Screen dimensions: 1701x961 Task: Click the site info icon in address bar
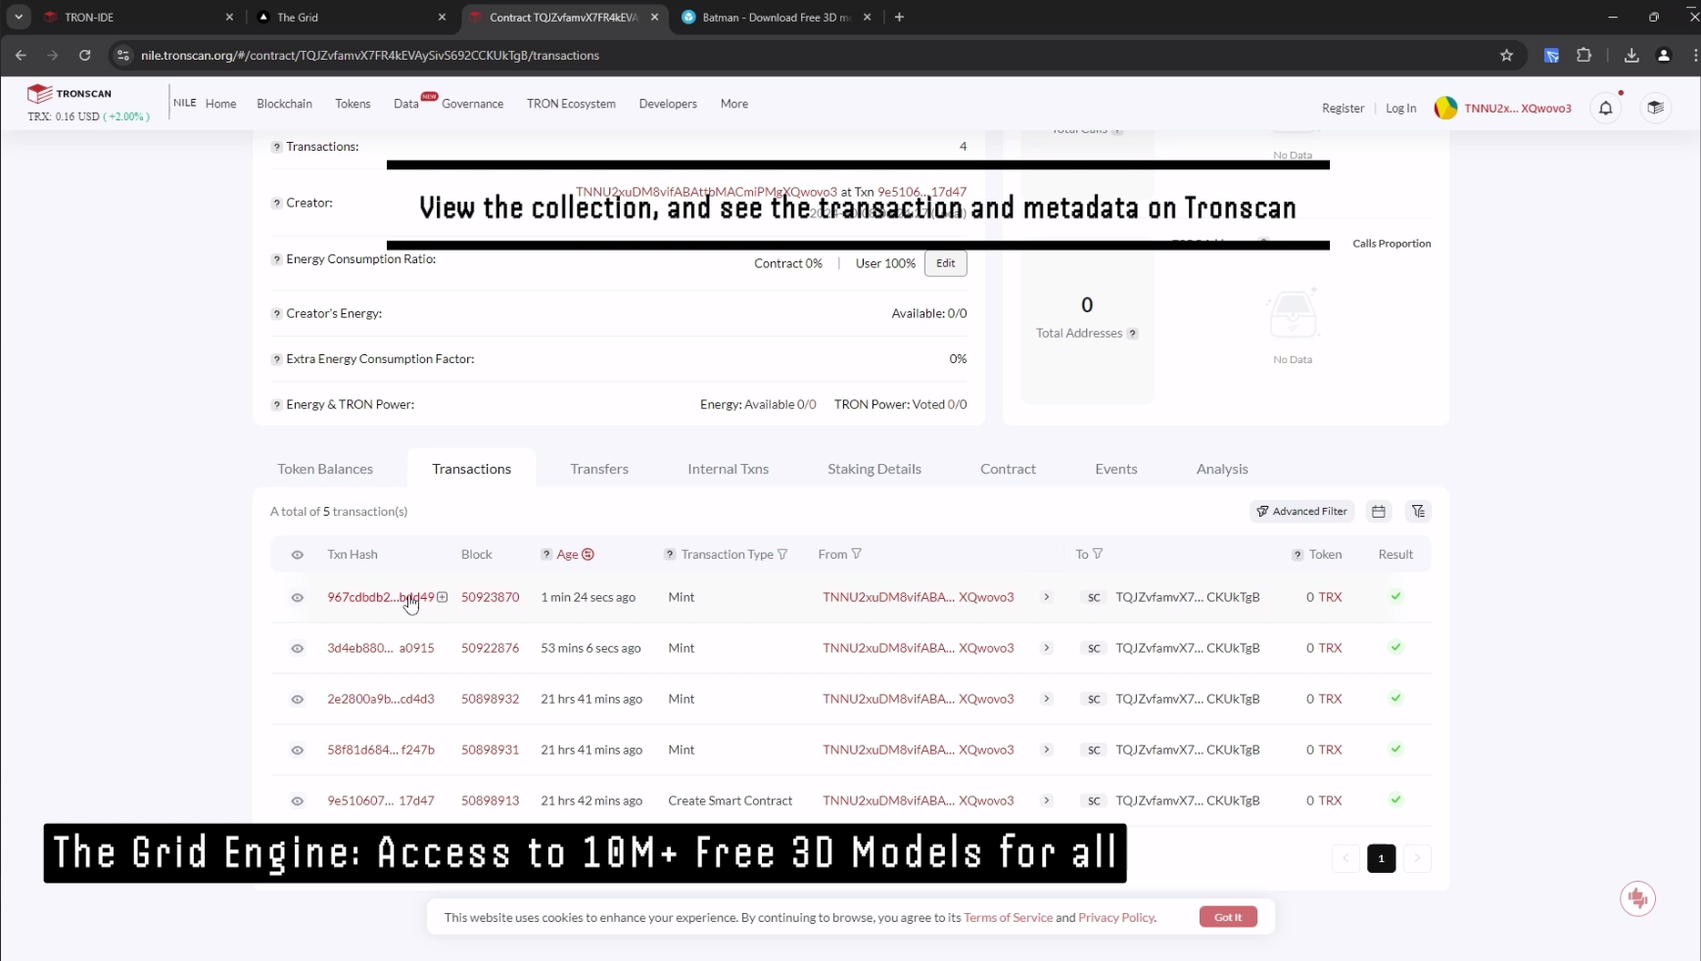pos(123,56)
